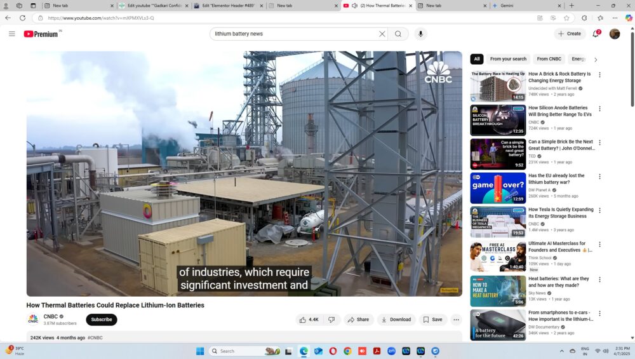This screenshot has width=635, height=359.
Task: Select the 'From CNBC' filter chip
Action: 549,59
